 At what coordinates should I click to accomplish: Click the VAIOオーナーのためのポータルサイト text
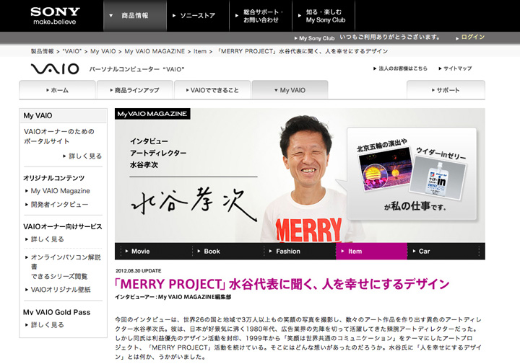point(59,136)
